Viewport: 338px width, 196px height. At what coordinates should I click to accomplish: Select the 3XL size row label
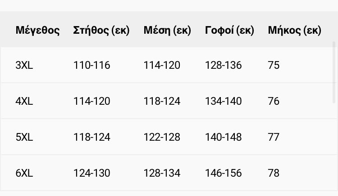(24, 65)
